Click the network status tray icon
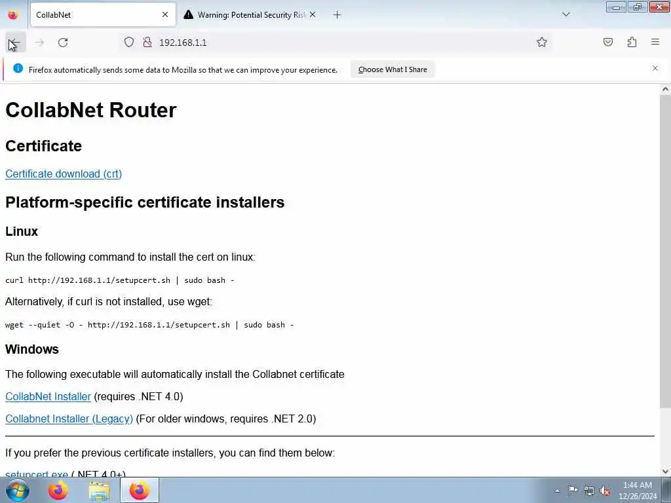Image resolution: width=671 pixels, height=503 pixels. (x=589, y=491)
